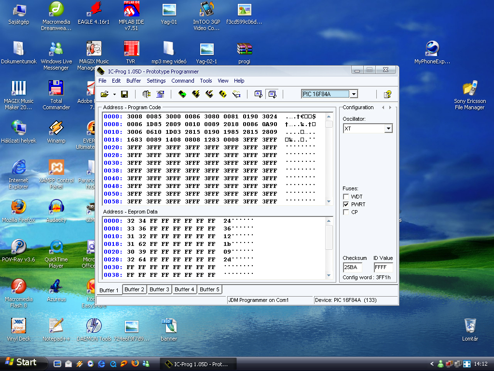Open the Oscillator XT dropdown

coord(388,128)
